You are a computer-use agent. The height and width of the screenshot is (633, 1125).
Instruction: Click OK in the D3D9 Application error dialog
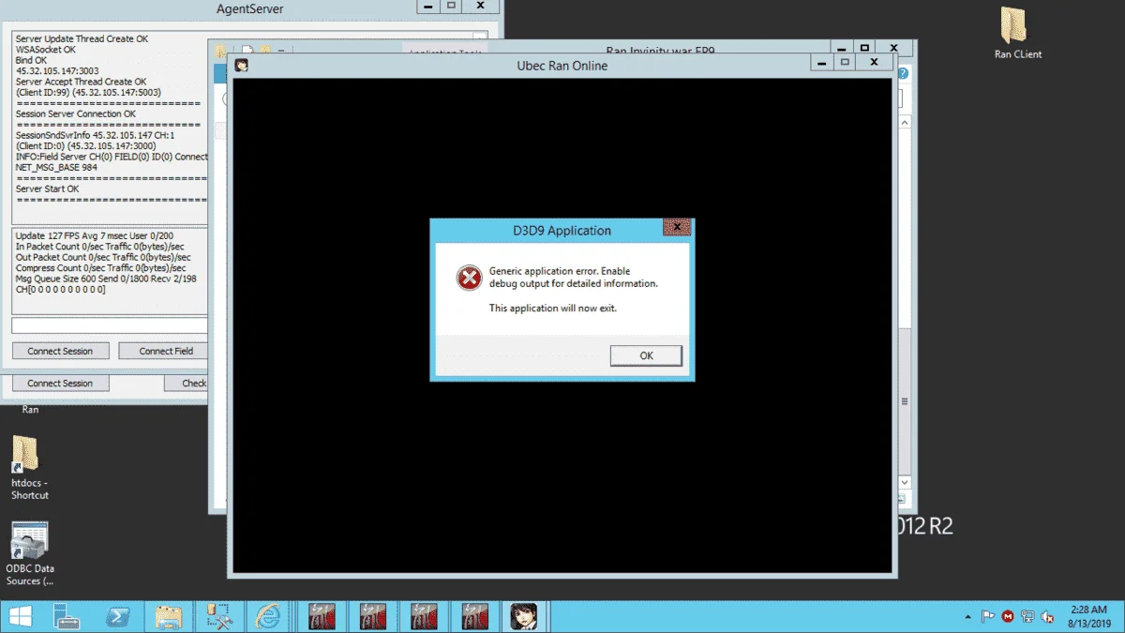point(646,355)
